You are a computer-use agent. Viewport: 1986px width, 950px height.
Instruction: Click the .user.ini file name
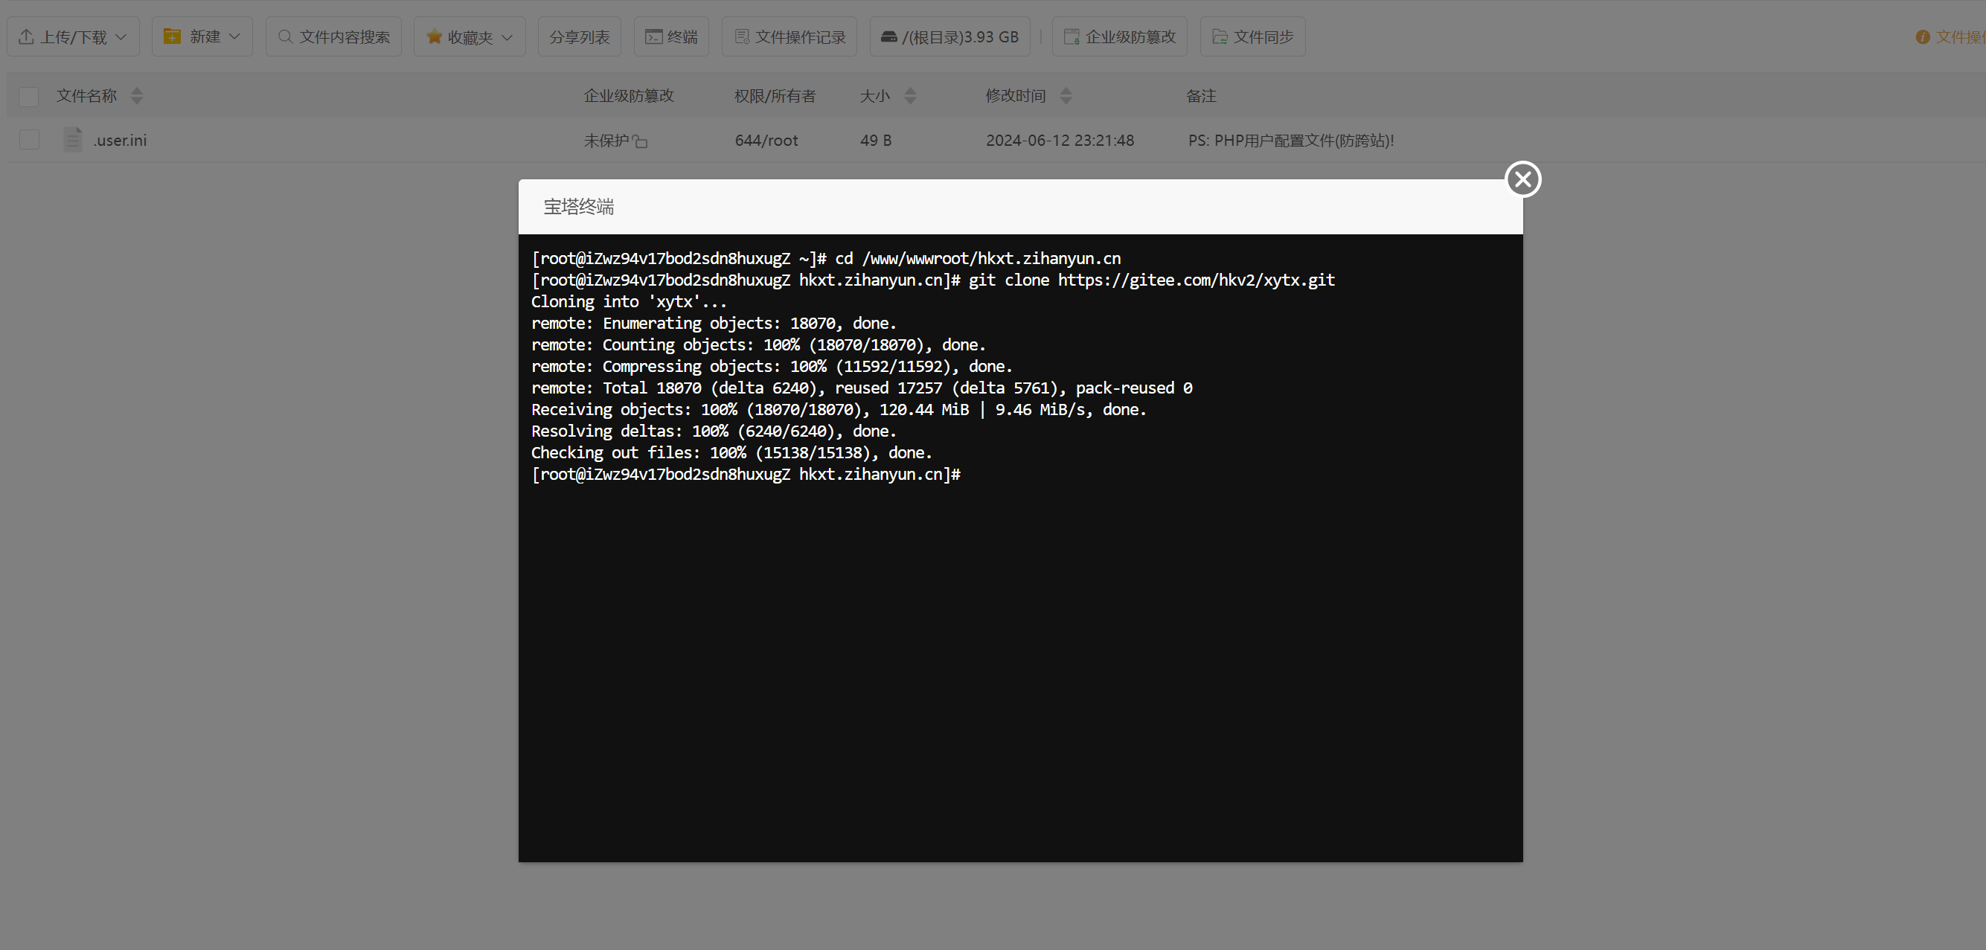point(120,140)
